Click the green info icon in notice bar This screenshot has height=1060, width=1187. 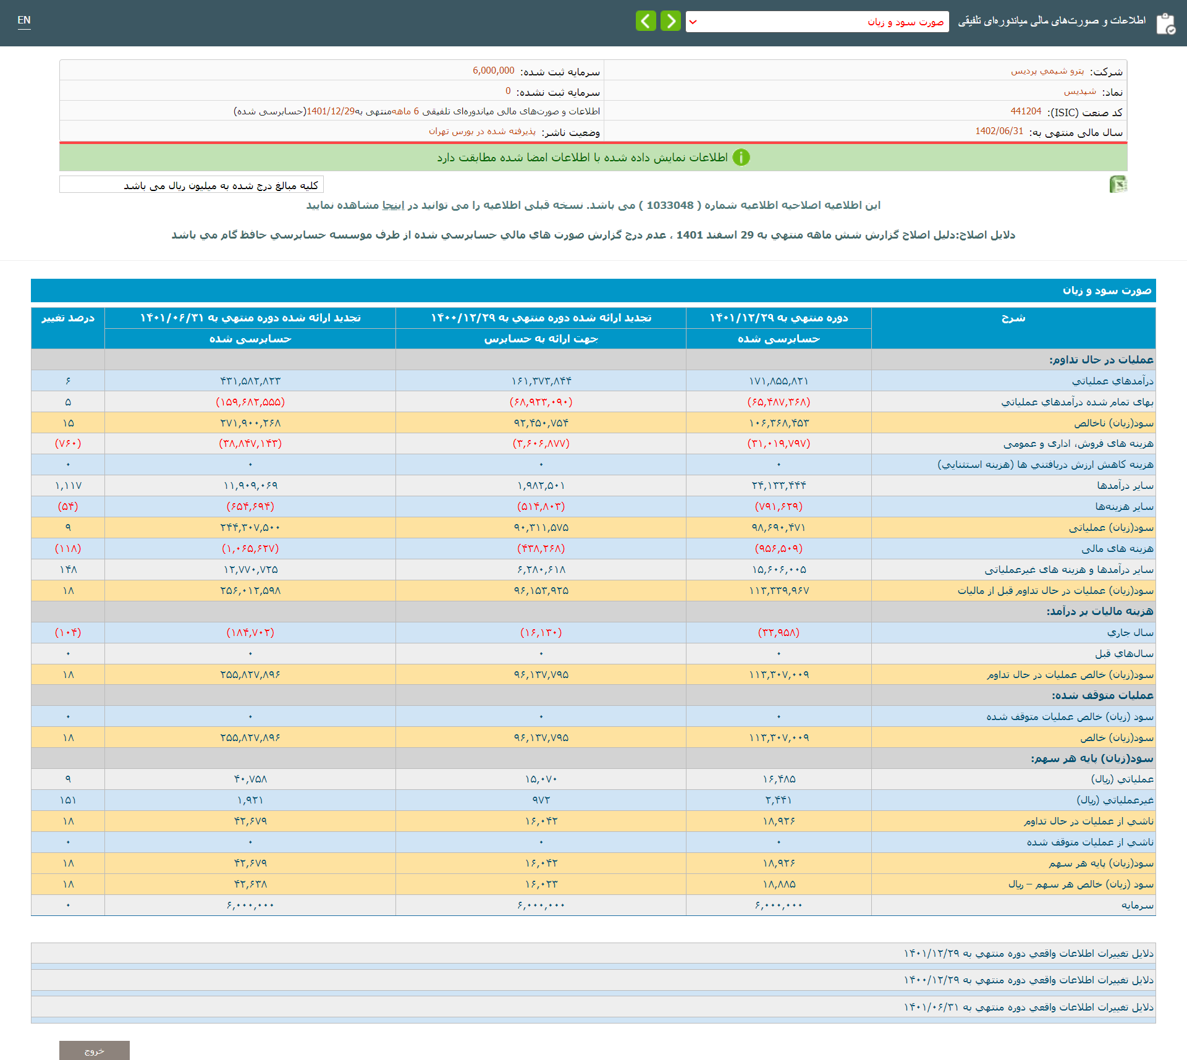click(741, 158)
